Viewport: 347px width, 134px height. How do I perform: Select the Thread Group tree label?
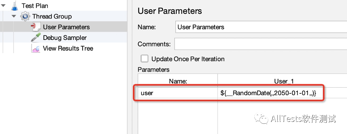click(52, 16)
